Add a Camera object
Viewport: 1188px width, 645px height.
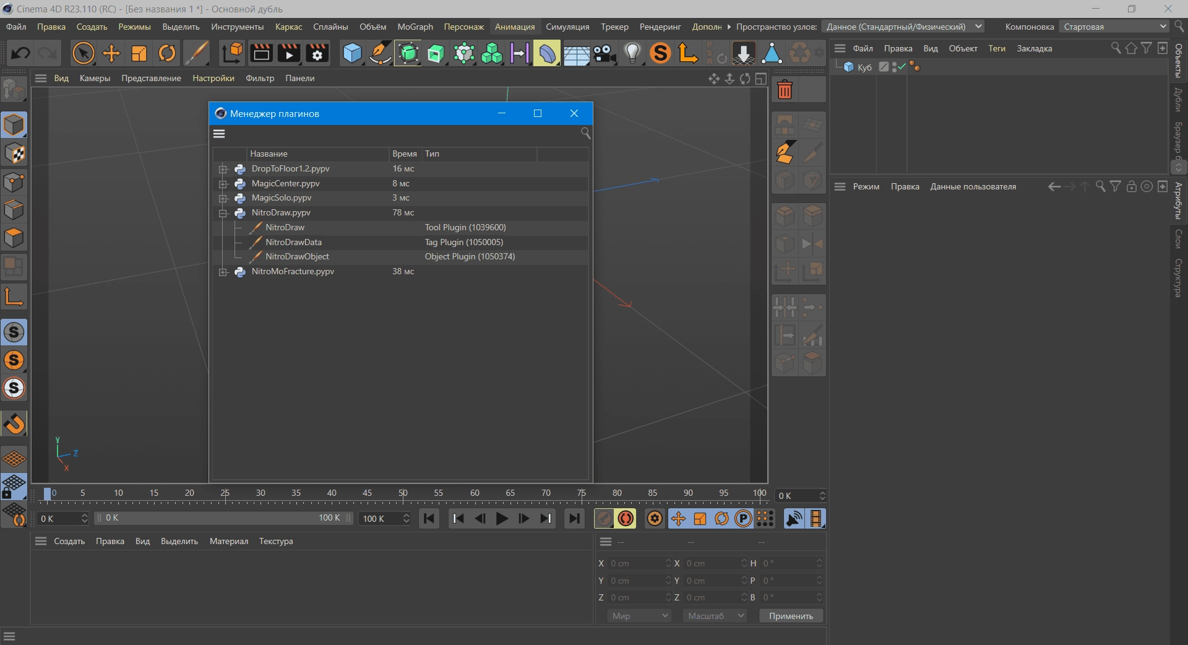pyautogui.click(x=605, y=53)
